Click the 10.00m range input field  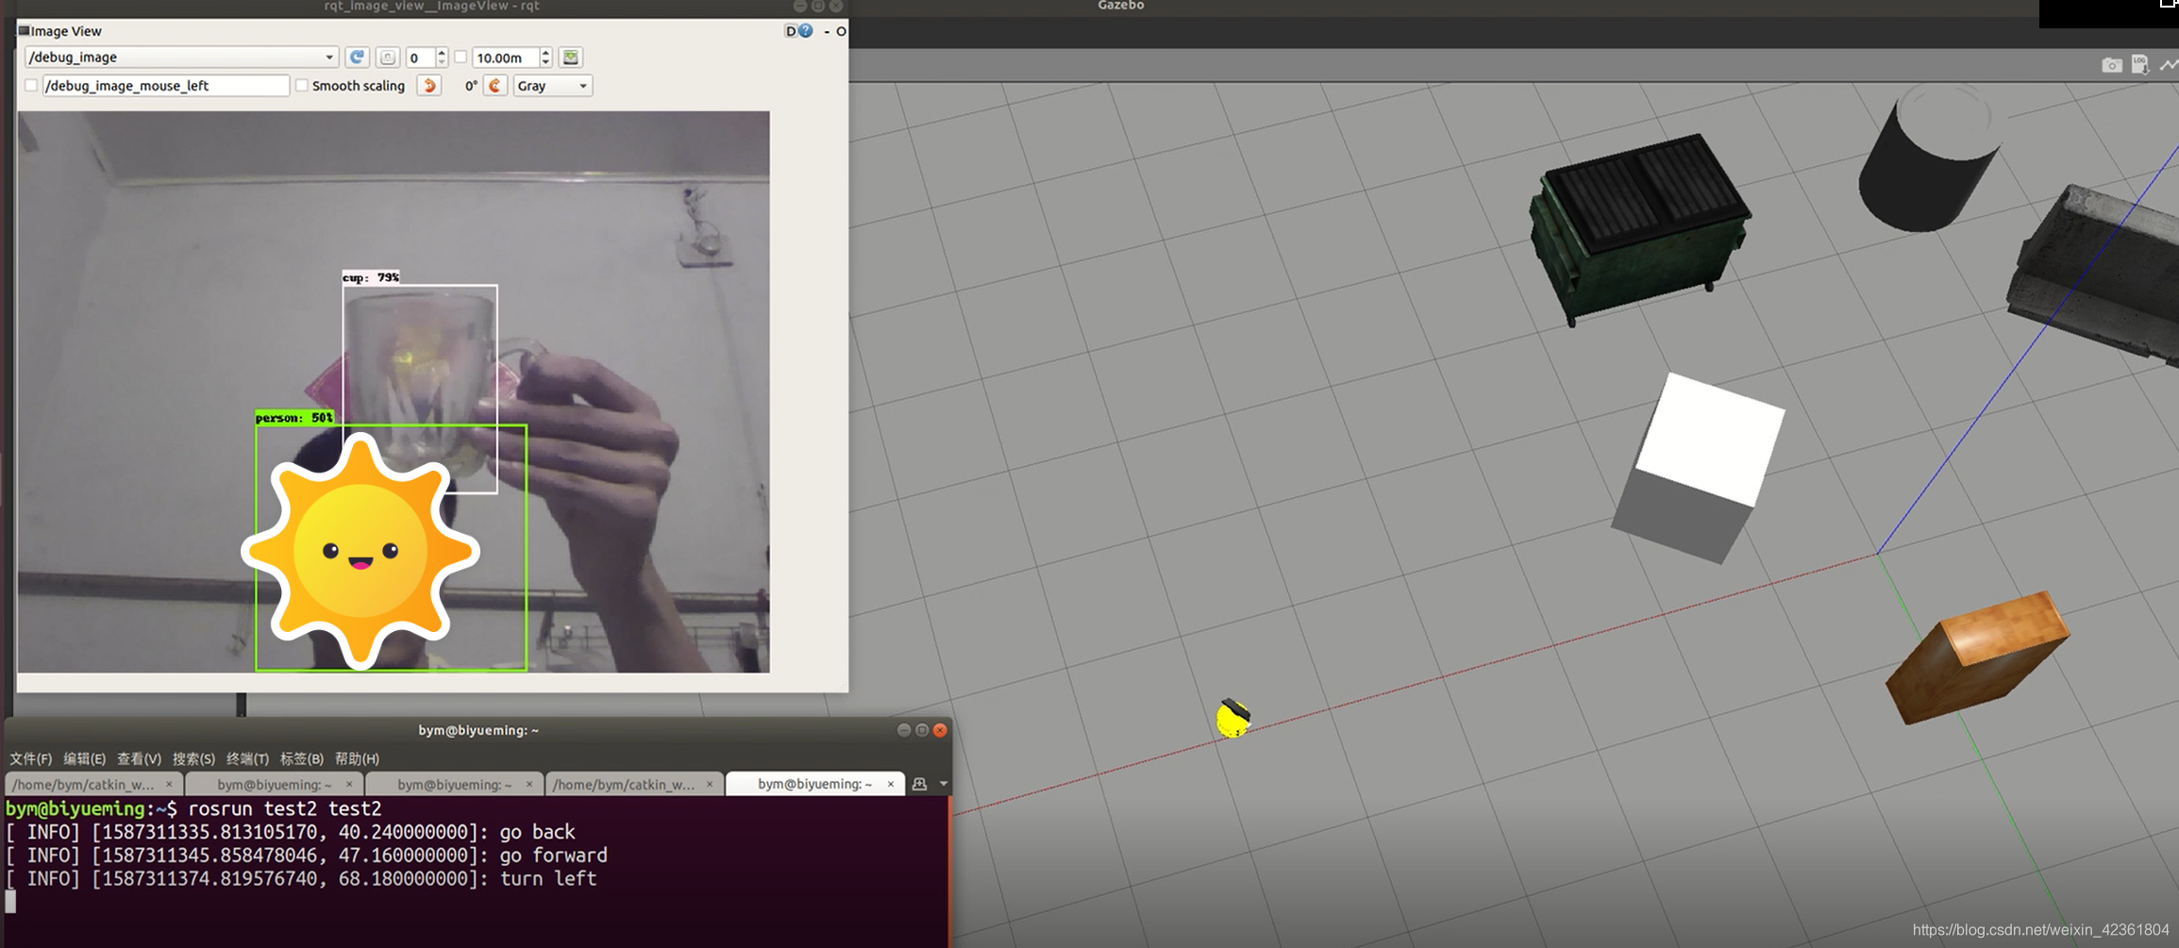pos(506,58)
